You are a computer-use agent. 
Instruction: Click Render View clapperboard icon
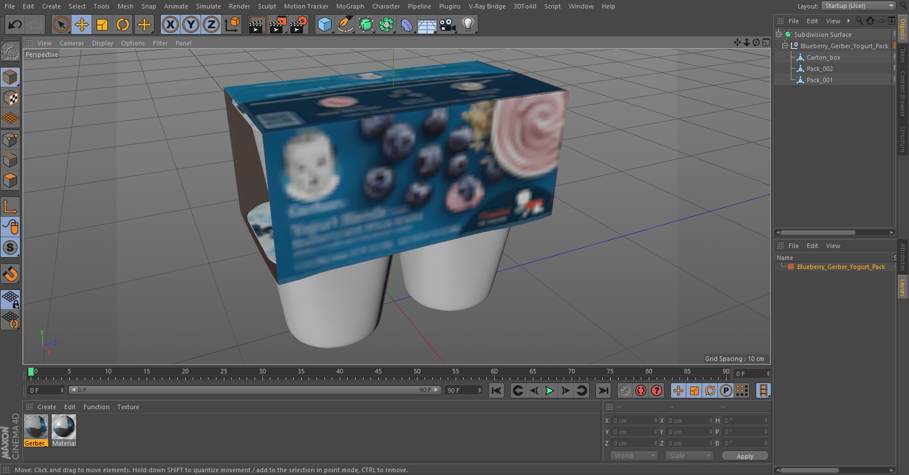pos(257,24)
